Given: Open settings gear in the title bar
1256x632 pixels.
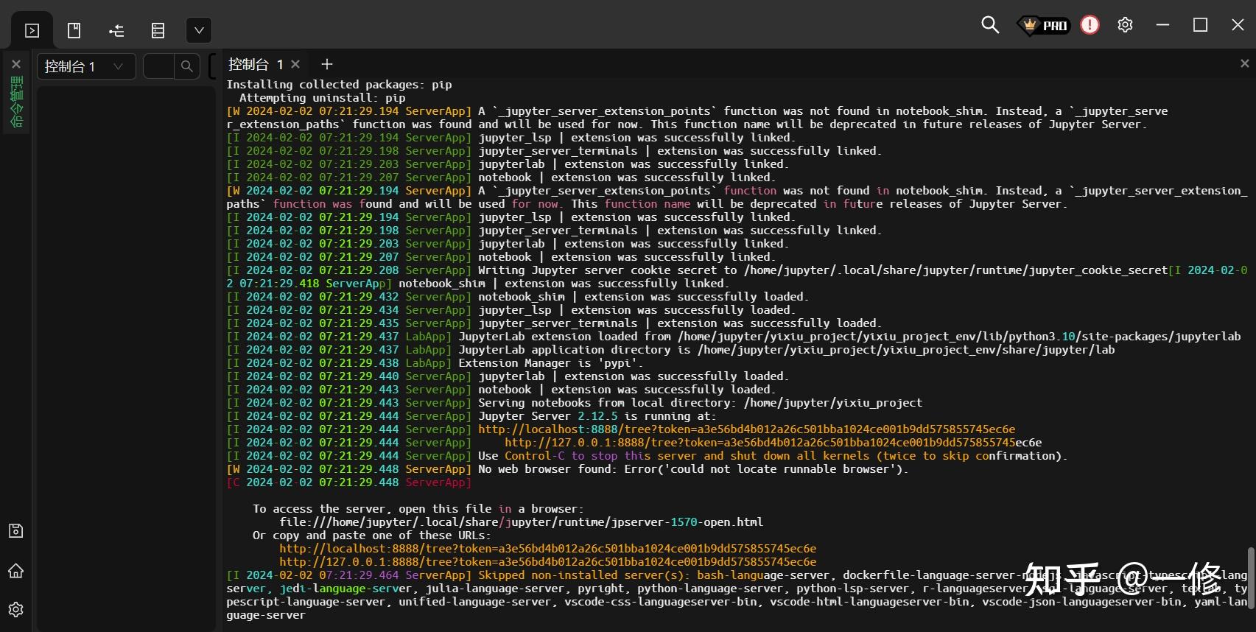Looking at the screenshot, I should click(1125, 25).
